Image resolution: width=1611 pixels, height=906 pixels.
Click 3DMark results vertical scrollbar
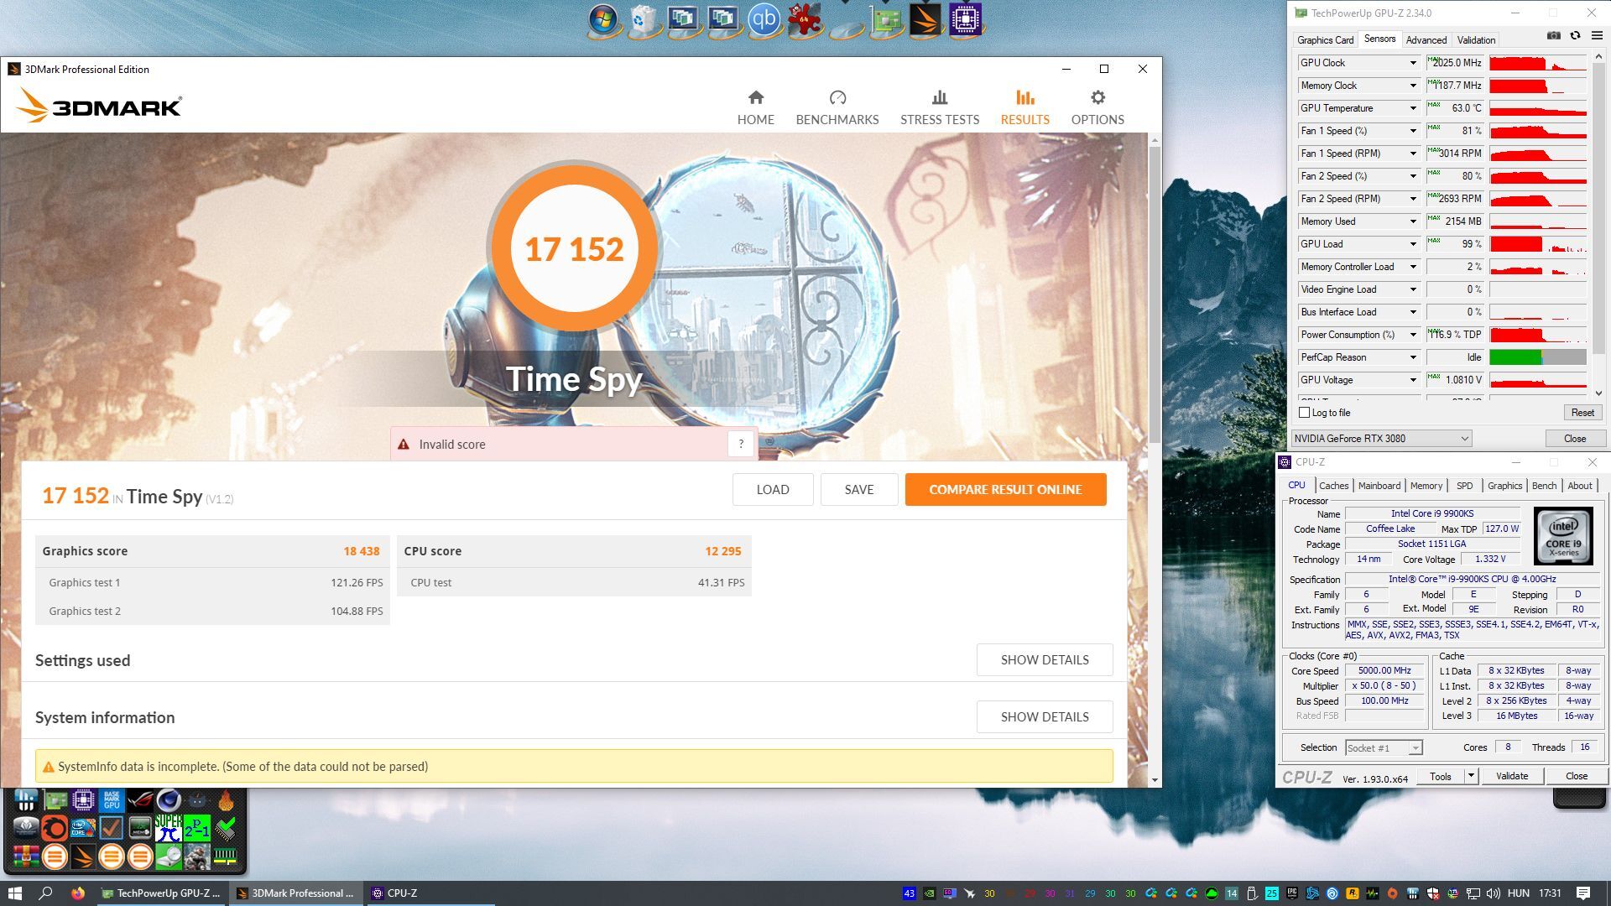click(1155, 294)
